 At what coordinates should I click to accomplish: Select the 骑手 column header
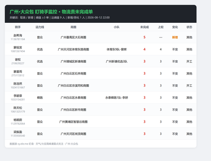pos(18,27)
